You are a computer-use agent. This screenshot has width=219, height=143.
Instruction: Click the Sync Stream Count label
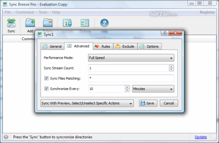tap(59, 68)
